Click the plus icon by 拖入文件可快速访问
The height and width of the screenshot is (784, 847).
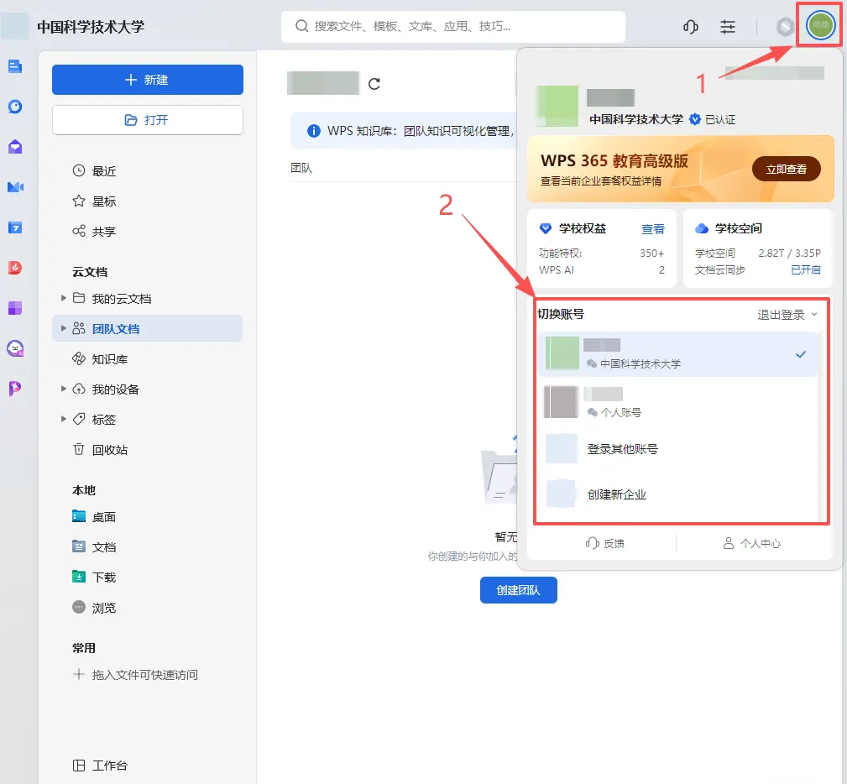pyautogui.click(x=79, y=674)
